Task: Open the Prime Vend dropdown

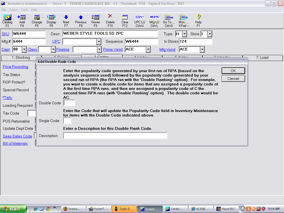Action: coord(148,50)
